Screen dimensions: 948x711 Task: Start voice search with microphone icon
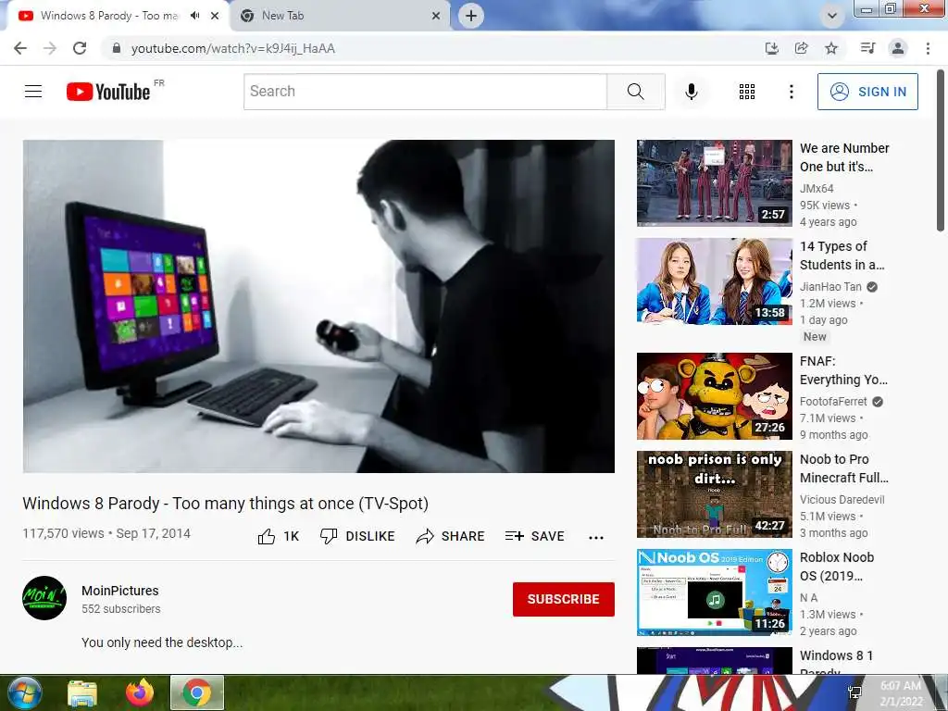pyautogui.click(x=692, y=92)
